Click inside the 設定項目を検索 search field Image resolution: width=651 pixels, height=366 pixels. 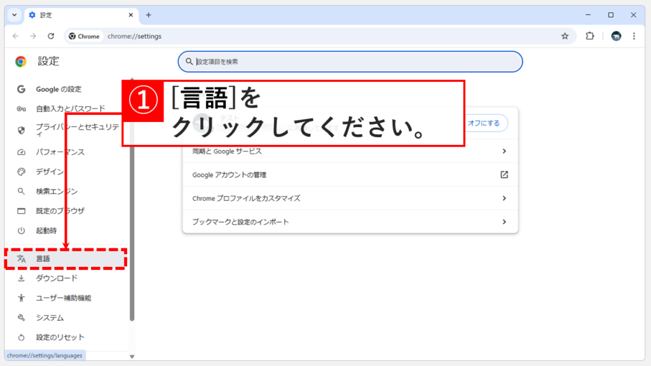tap(350, 61)
